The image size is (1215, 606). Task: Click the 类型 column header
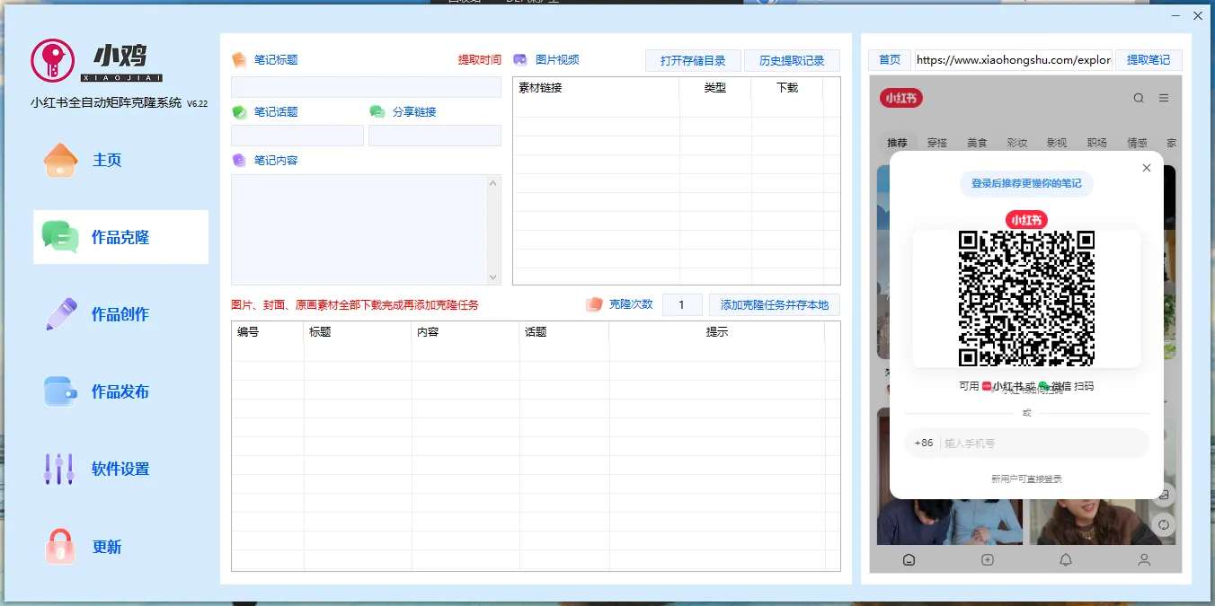[715, 88]
